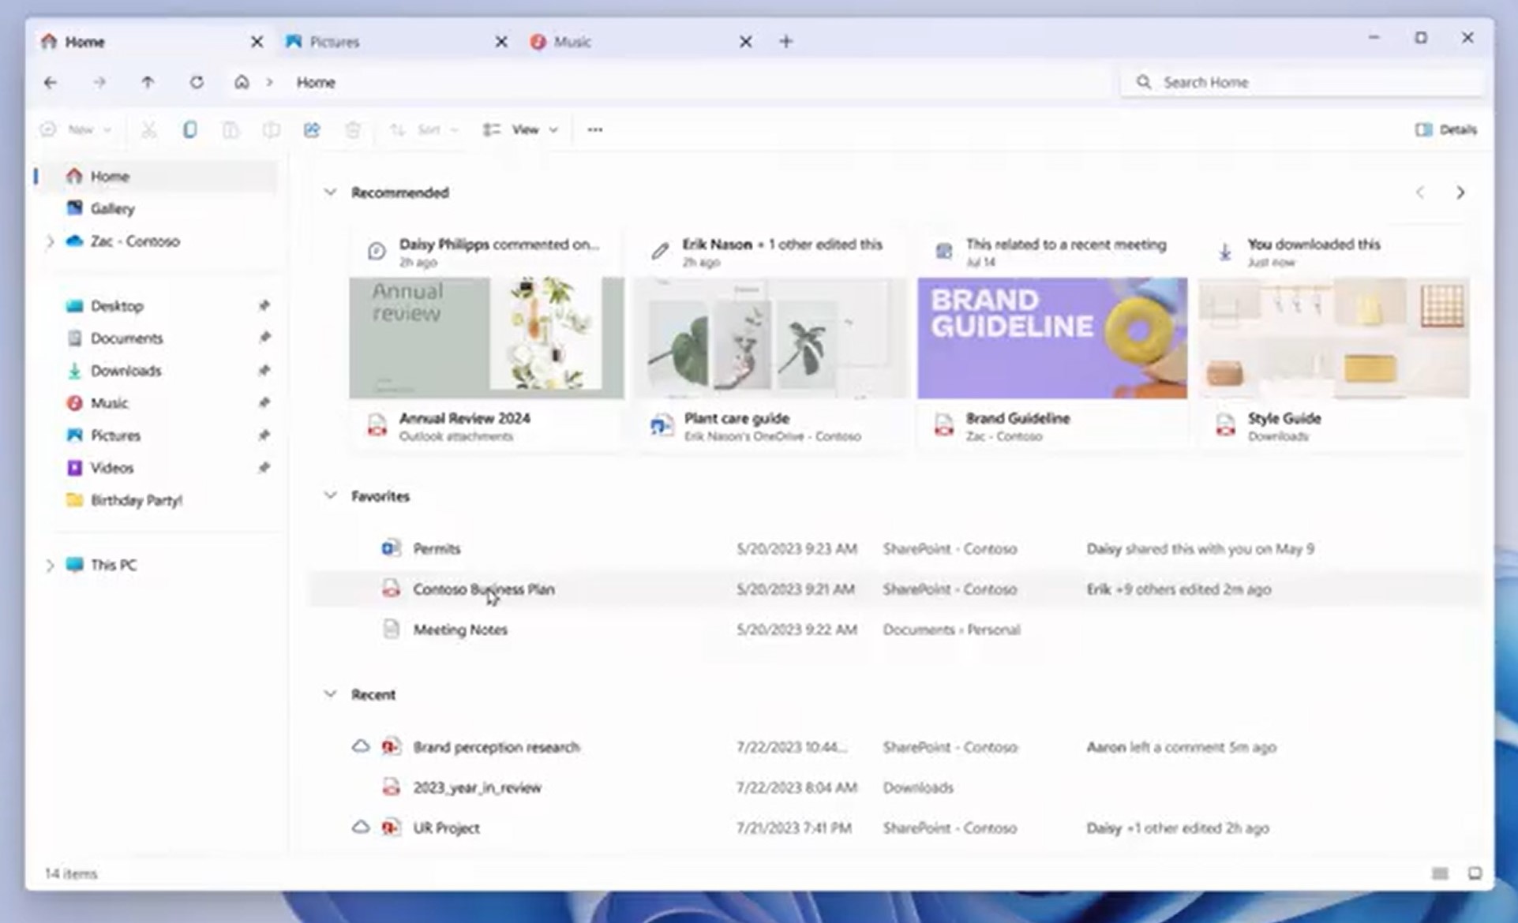Collapse the Recent section

click(x=330, y=693)
